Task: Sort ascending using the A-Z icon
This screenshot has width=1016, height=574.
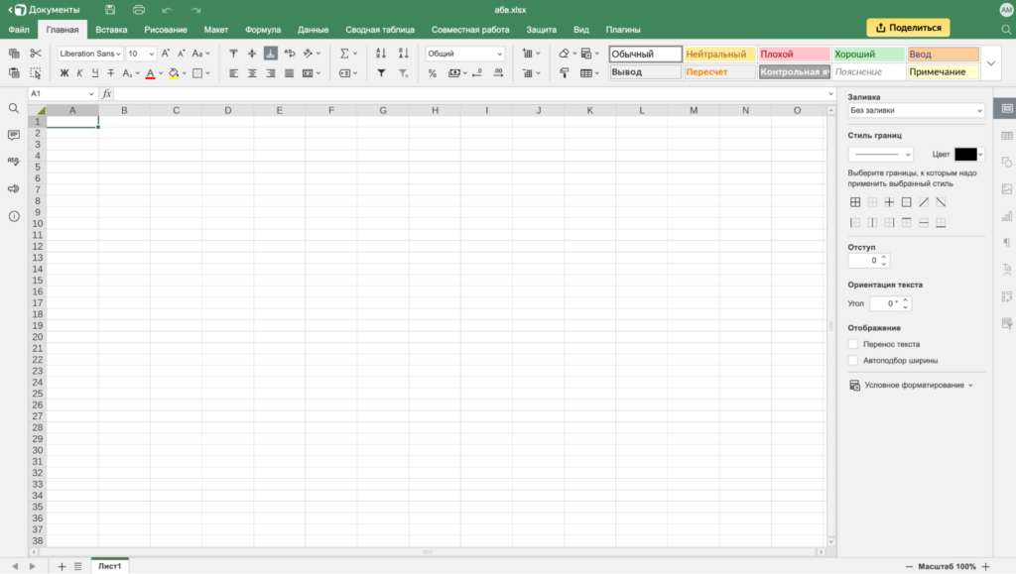Action: pos(381,54)
